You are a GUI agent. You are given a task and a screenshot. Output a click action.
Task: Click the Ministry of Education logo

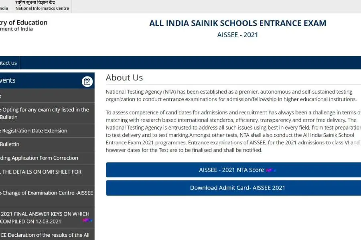point(23,26)
